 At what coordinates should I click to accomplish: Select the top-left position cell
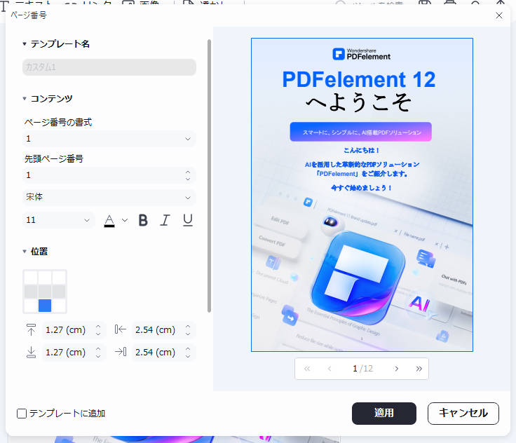[x=31, y=278]
